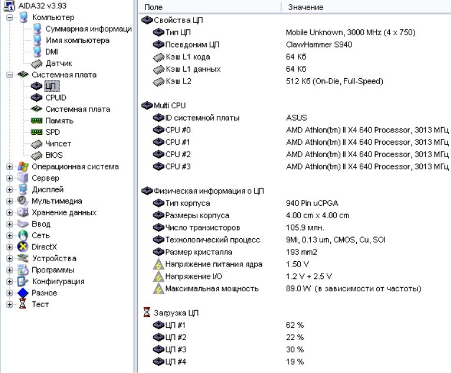This screenshot has height=373, width=451.
Task: Select the CPUID chip icon
Action: click(37, 98)
